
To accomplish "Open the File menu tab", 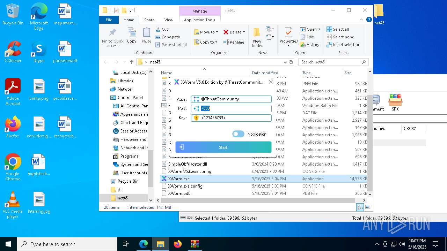I will click(109, 20).
